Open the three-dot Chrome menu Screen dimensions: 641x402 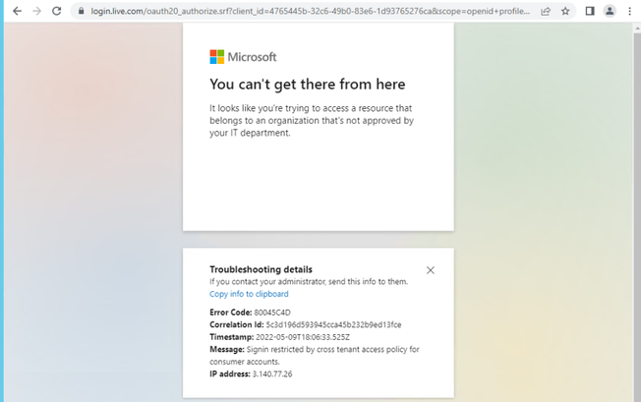tap(629, 11)
